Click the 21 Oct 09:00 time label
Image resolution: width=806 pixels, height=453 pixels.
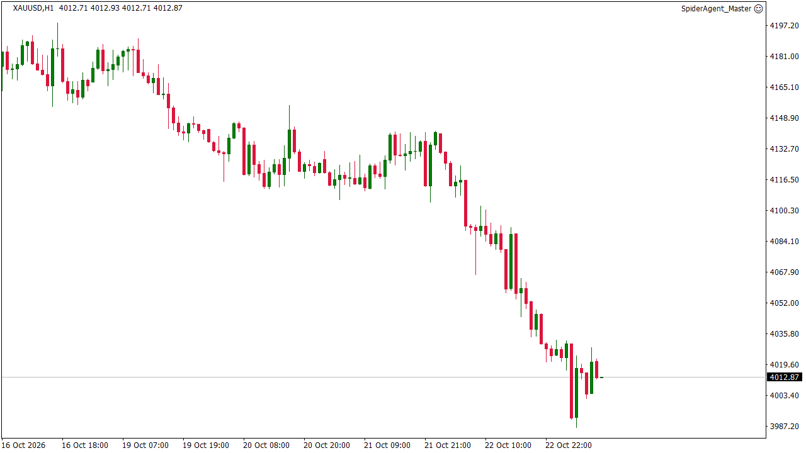[387, 445]
